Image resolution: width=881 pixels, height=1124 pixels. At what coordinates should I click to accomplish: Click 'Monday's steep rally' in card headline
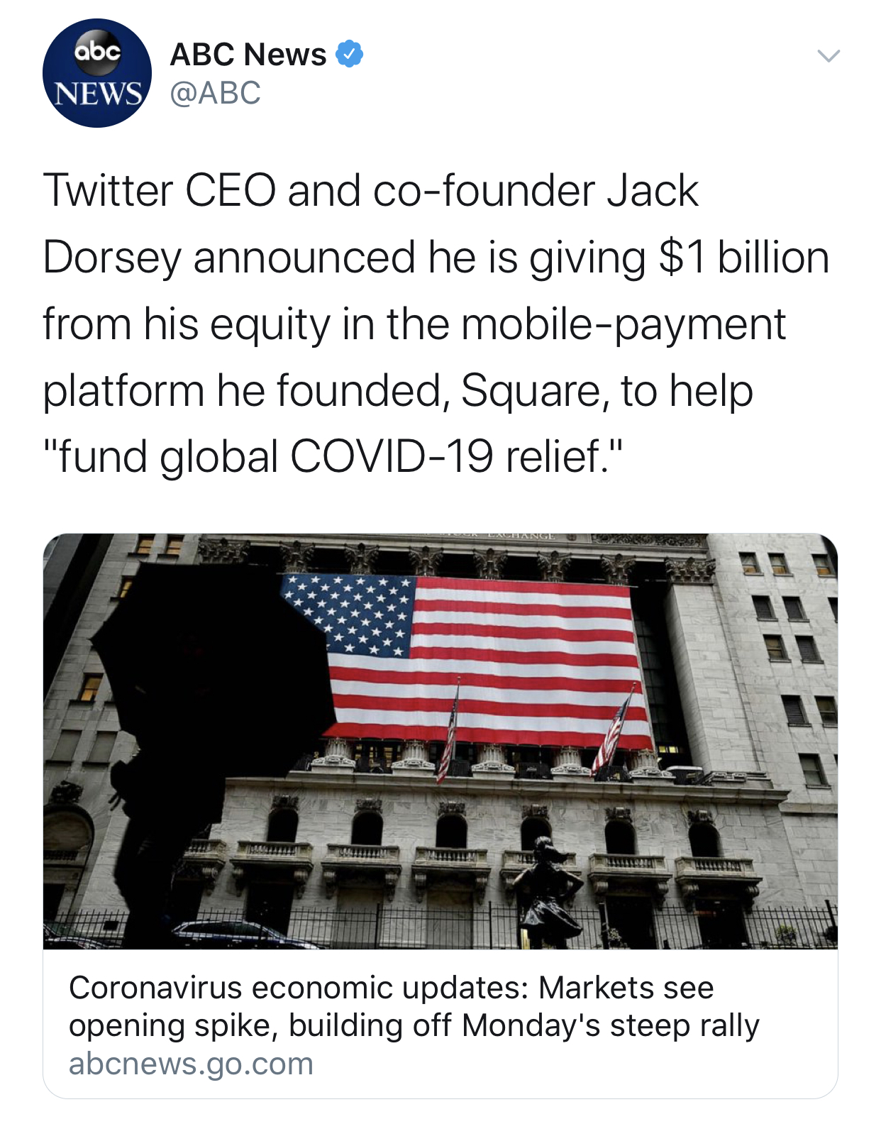[611, 1025]
